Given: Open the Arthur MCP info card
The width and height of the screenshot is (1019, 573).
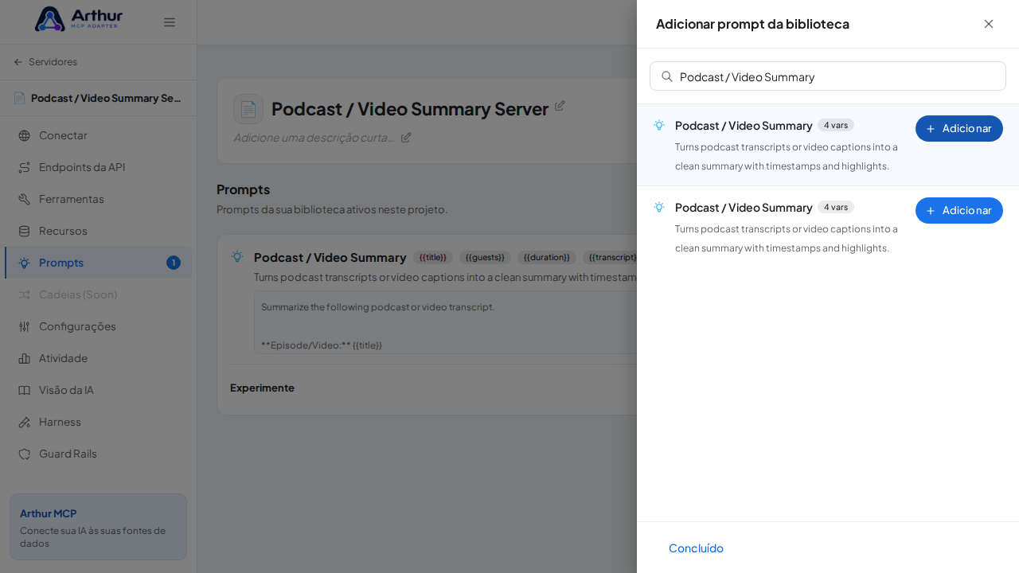Looking at the screenshot, I should coord(98,526).
